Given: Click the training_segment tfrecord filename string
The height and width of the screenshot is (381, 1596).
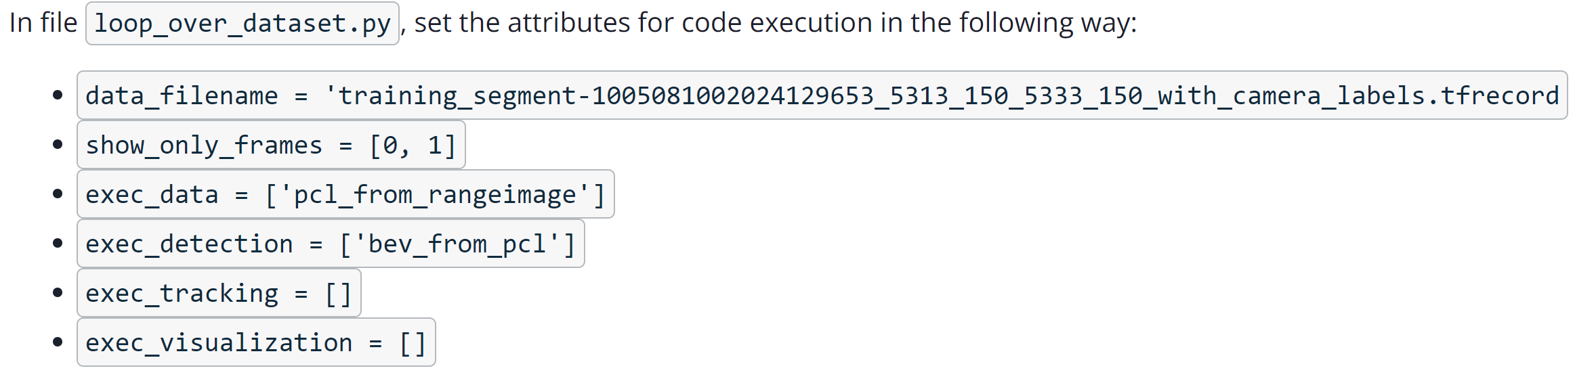Looking at the screenshot, I should pos(942,96).
